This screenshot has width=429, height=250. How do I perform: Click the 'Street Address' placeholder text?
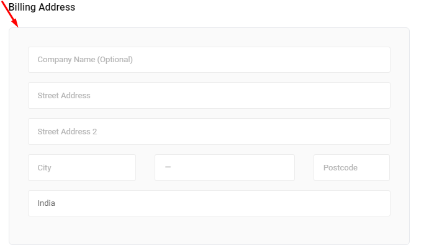64,95
